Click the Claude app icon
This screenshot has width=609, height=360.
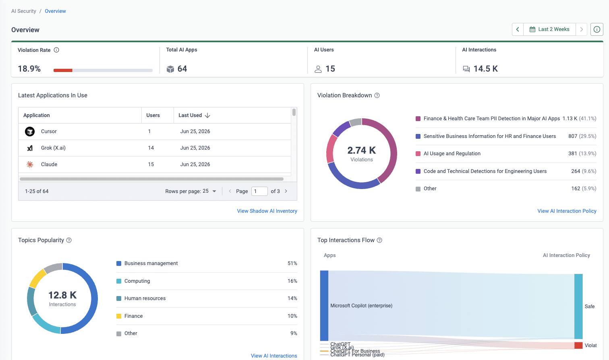click(x=30, y=165)
